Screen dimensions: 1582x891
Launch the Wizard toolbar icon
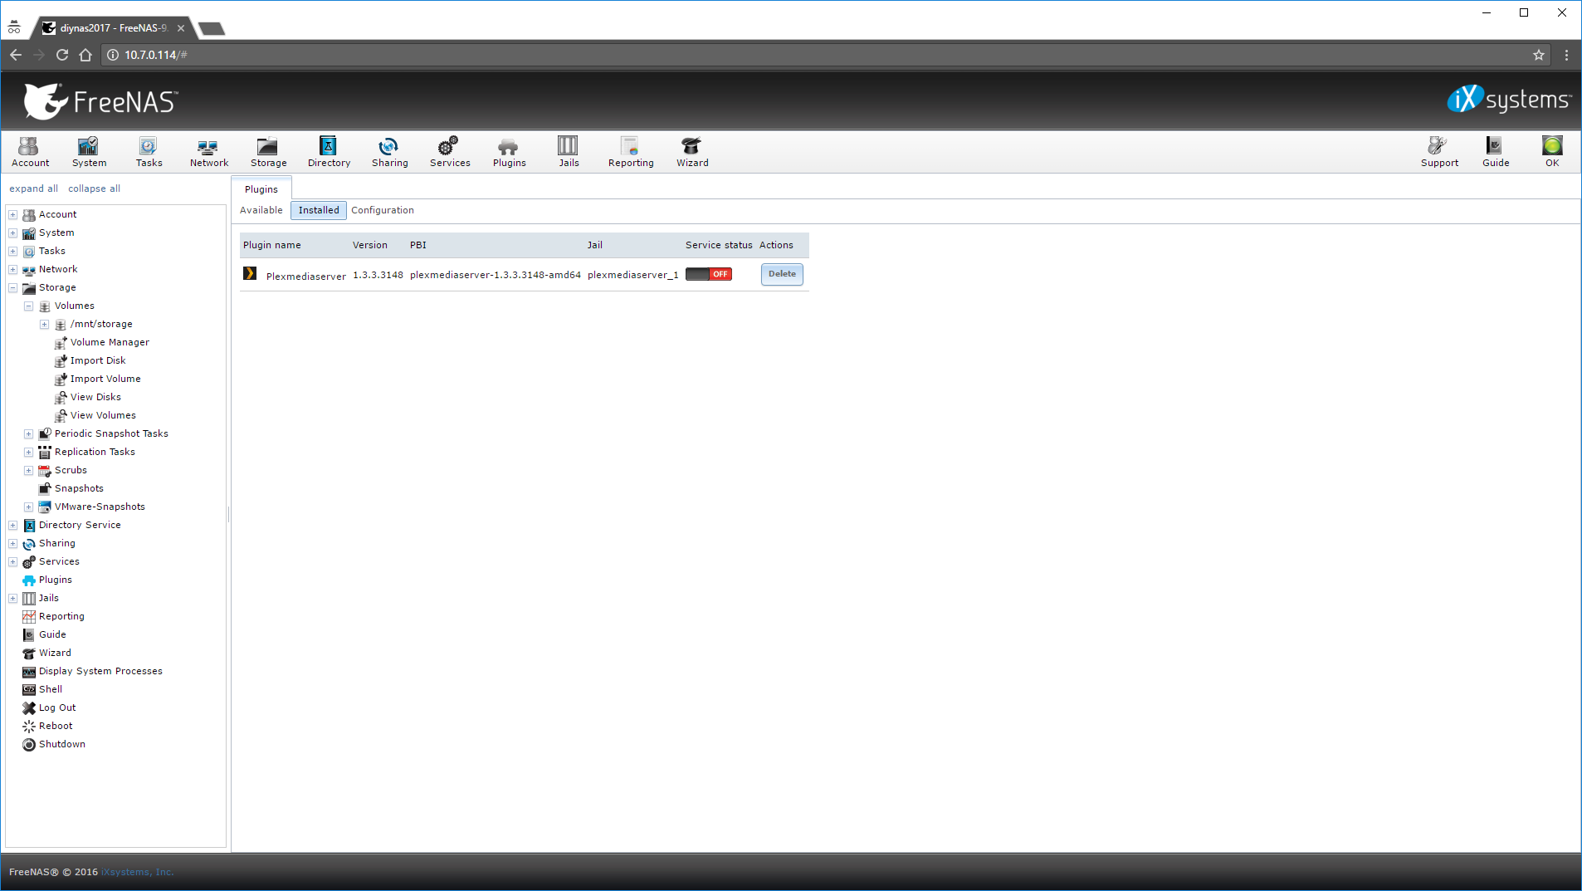(x=692, y=152)
